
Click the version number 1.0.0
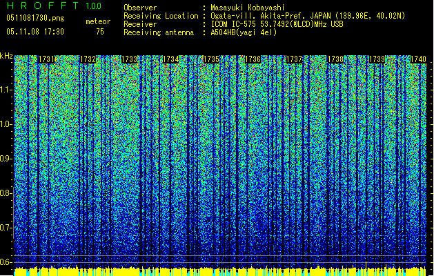point(94,6)
